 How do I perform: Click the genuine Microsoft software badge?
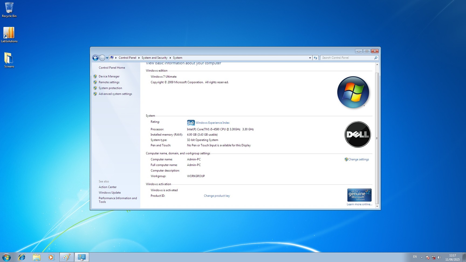click(x=359, y=195)
